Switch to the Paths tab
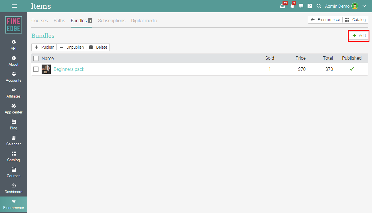The width and height of the screenshot is (372, 213). click(x=59, y=20)
